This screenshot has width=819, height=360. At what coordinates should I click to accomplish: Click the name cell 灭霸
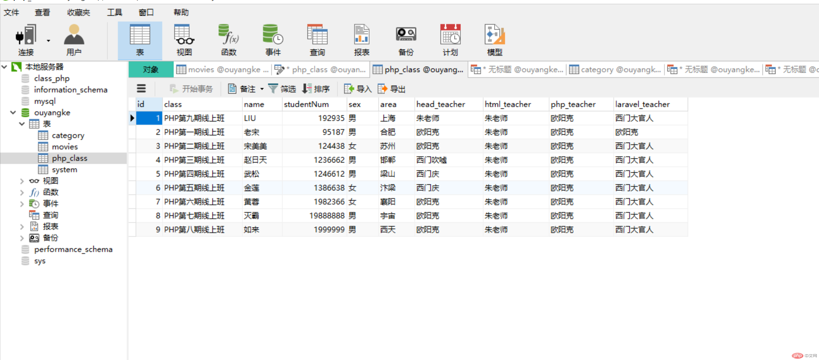point(262,216)
